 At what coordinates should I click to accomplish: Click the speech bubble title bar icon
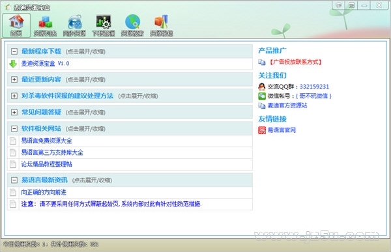click(338, 5)
